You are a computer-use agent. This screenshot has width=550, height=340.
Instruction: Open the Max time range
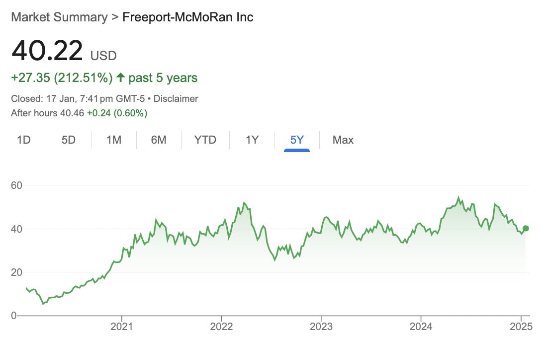pyautogui.click(x=343, y=140)
